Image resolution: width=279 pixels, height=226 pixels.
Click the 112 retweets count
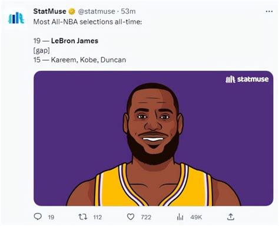[98, 217]
